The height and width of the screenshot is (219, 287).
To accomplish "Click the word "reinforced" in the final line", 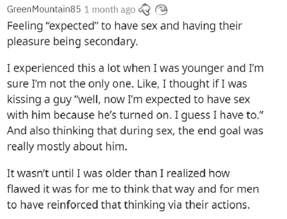I will pos(73,205).
